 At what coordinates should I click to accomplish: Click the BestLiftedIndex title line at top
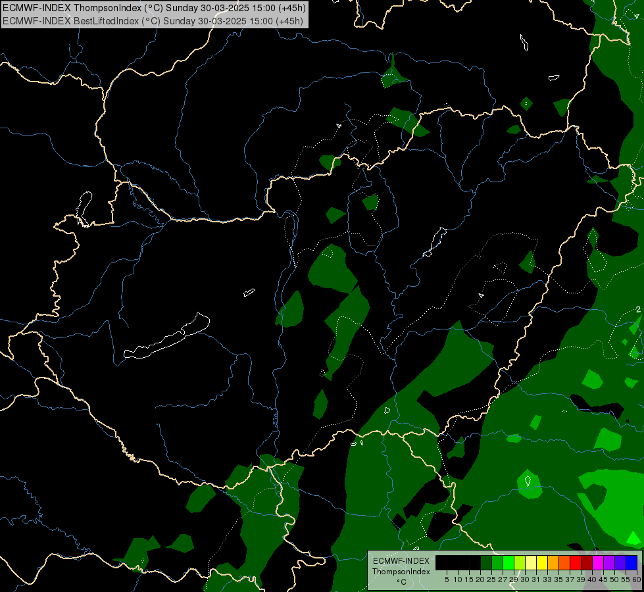pyautogui.click(x=153, y=20)
